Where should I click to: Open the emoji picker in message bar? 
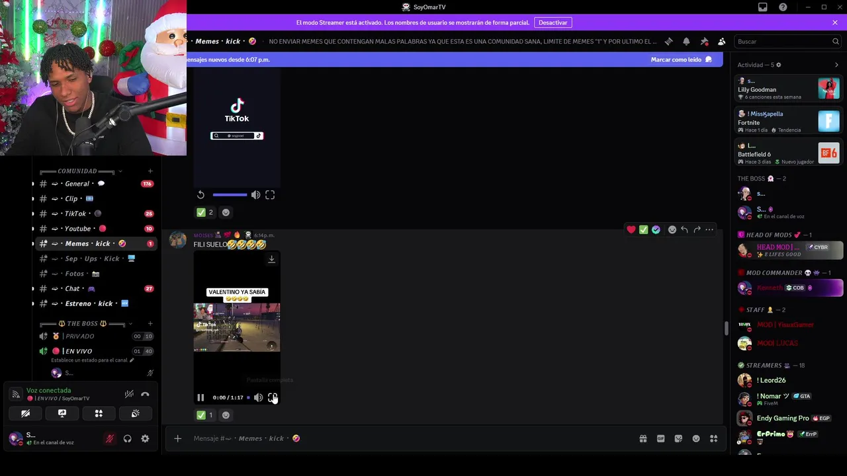click(x=696, y=438)
